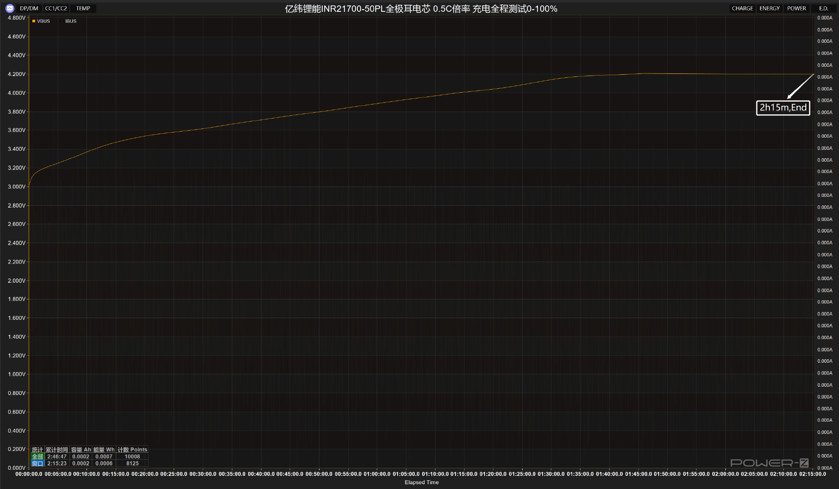Click the 00:00:00.0 time axis label

point(29,474)
